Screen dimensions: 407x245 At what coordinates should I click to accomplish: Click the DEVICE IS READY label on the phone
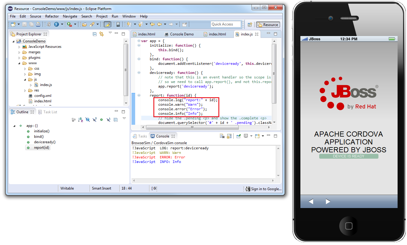349,156
